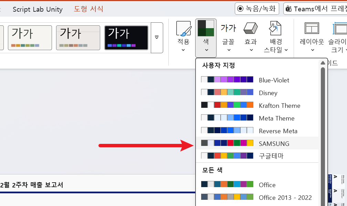
Task: Click the record circle icon in 녹음/녹화
Action: tap(240, 9)
